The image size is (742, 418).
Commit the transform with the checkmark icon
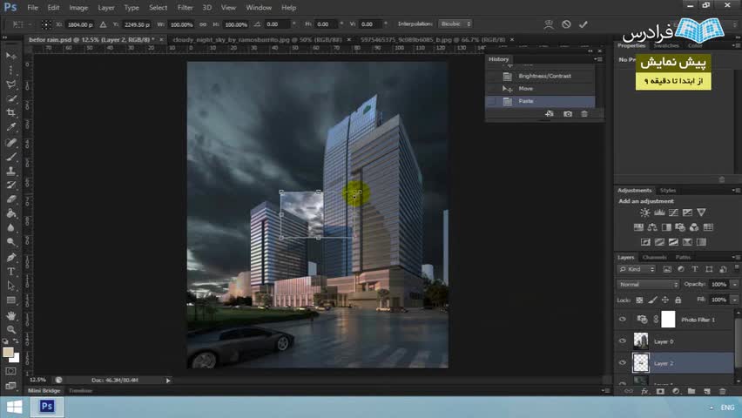point(583,24)
